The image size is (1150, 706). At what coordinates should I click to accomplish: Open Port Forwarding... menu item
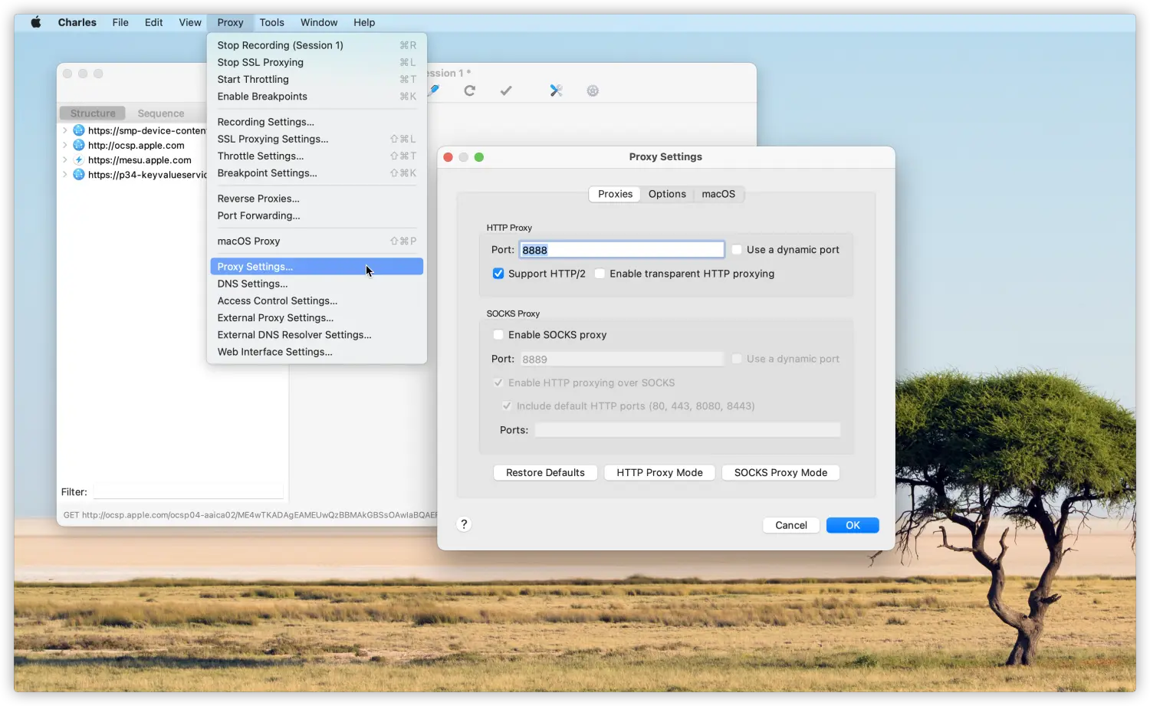click(317, 215)
